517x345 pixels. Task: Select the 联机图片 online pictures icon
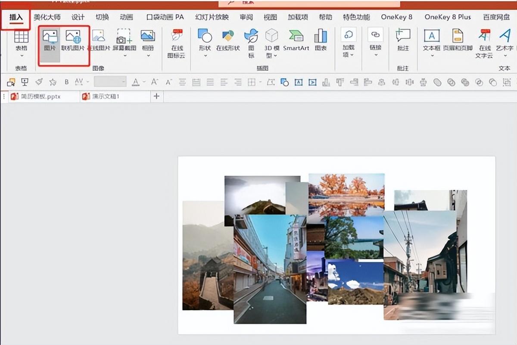click(73, 40)
